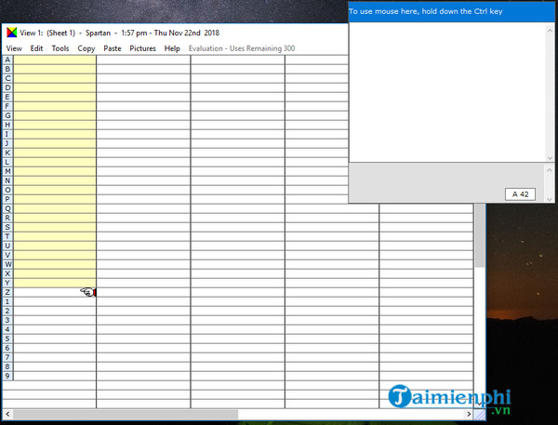Click the clip panel's scroll down arrow

point(550,155)
